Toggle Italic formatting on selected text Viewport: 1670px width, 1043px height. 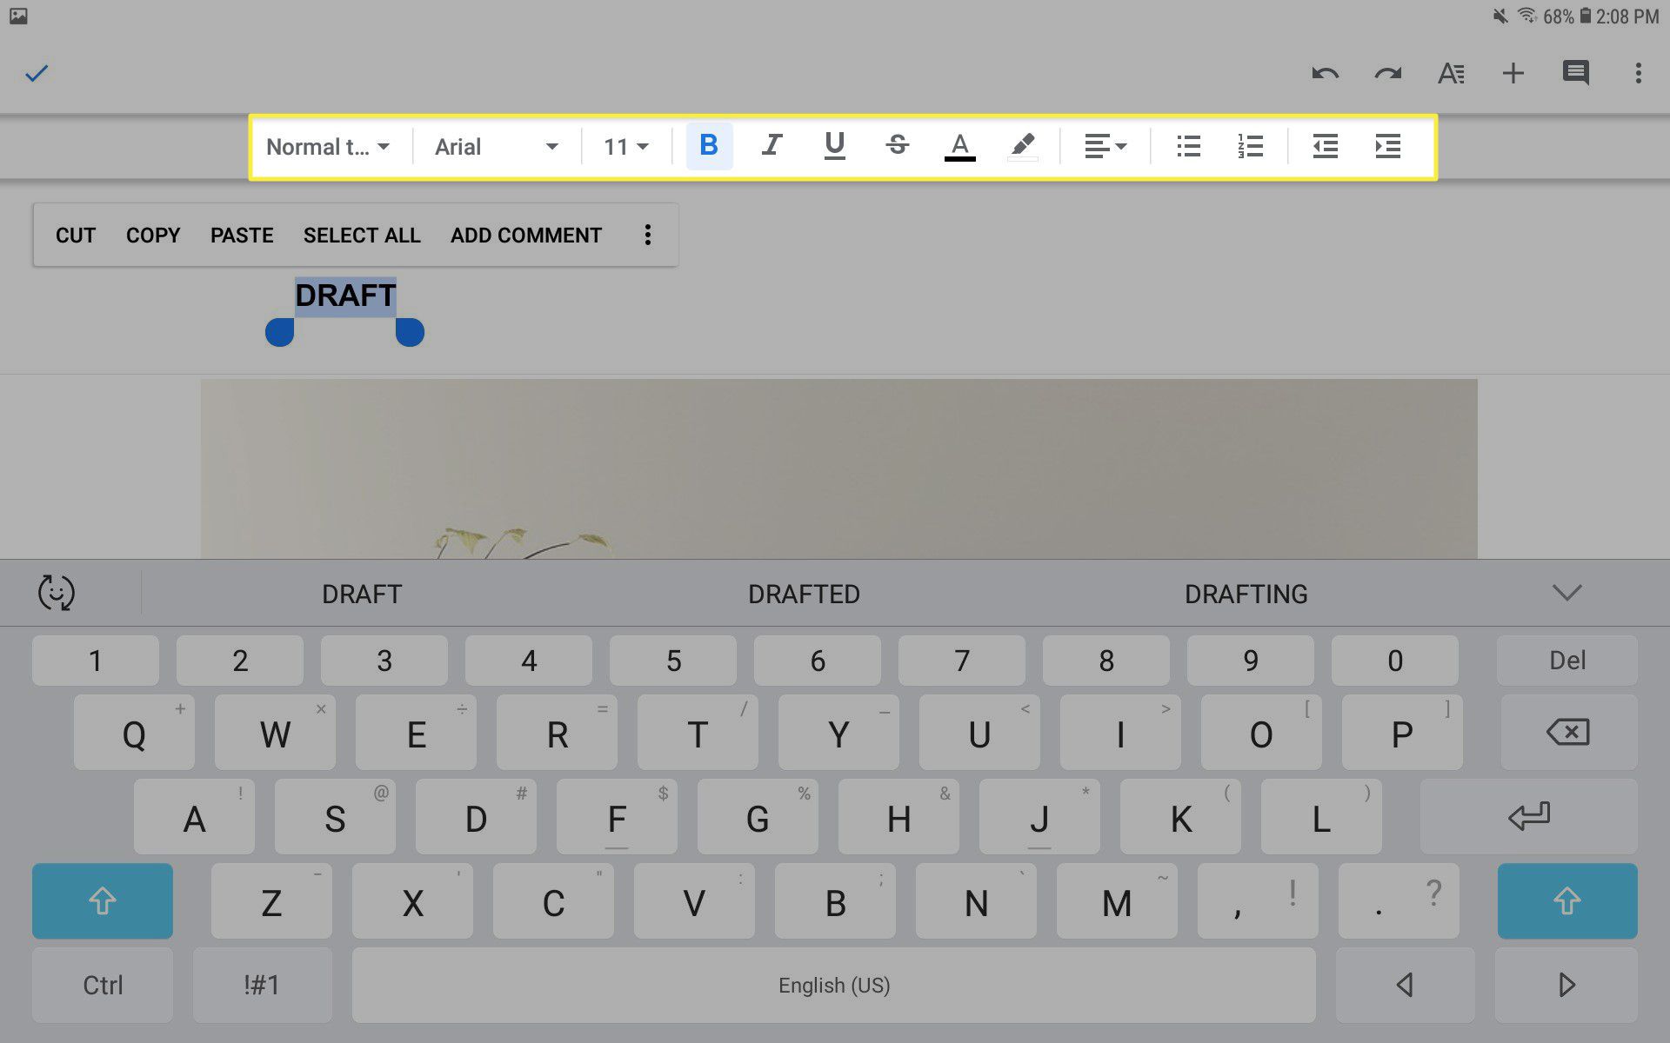(771, 145)
